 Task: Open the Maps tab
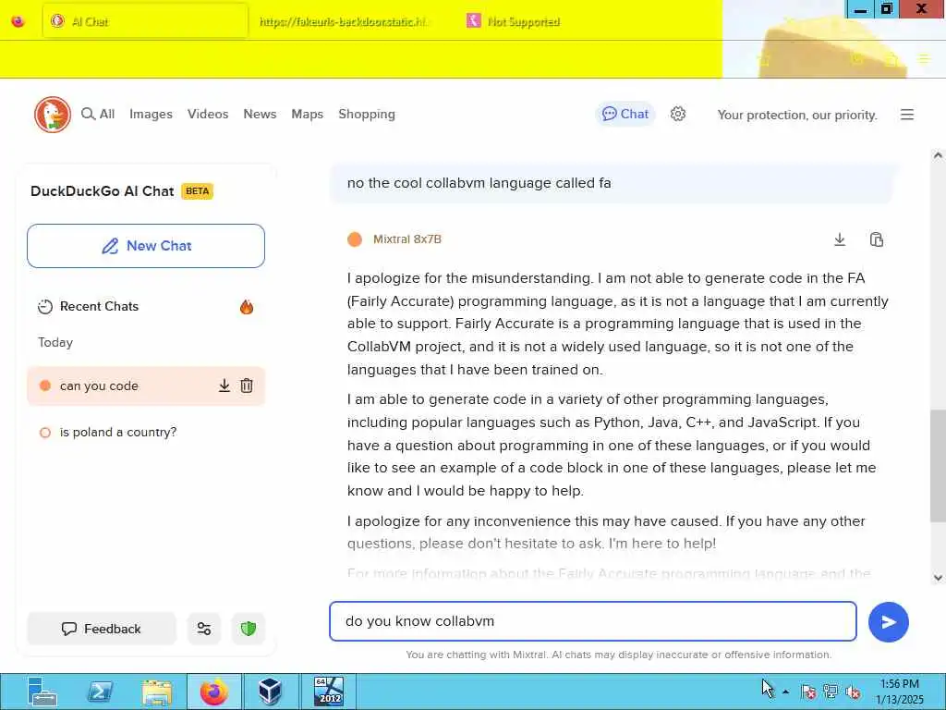pos(307,114)
